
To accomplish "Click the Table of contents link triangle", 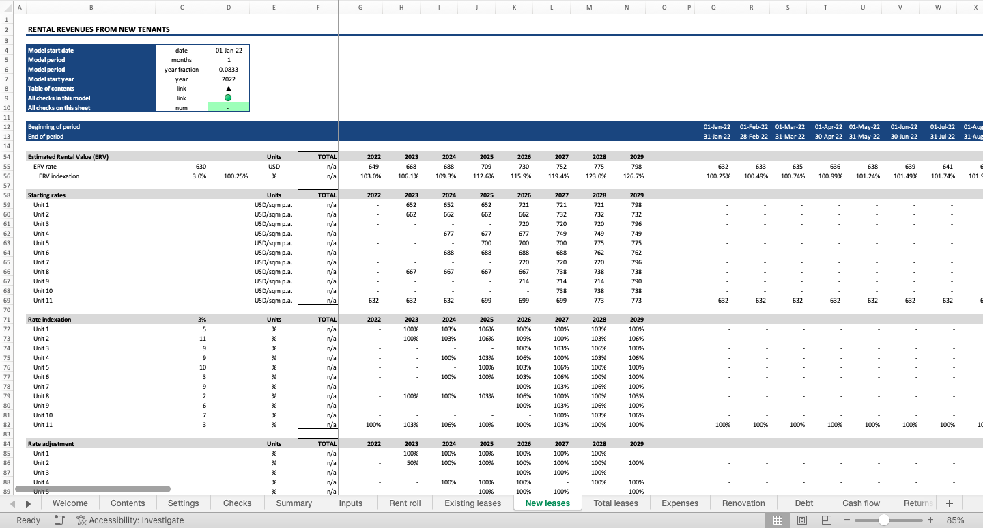I will point(228,88).
